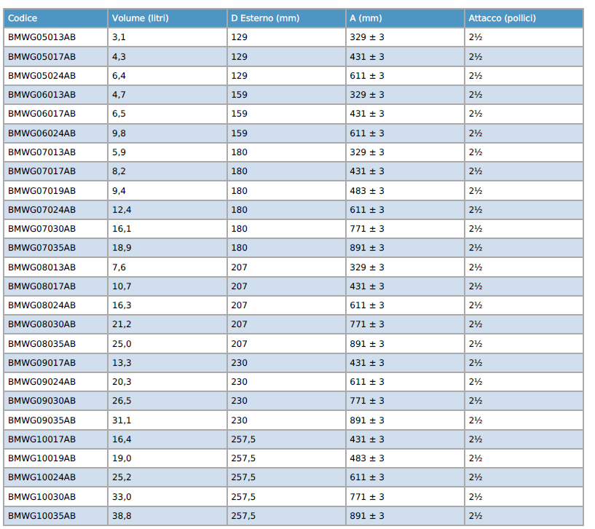Select the BMWG08035AB code cell
Image resolution: width=595 pixels, height=529 pixels.
42,343
